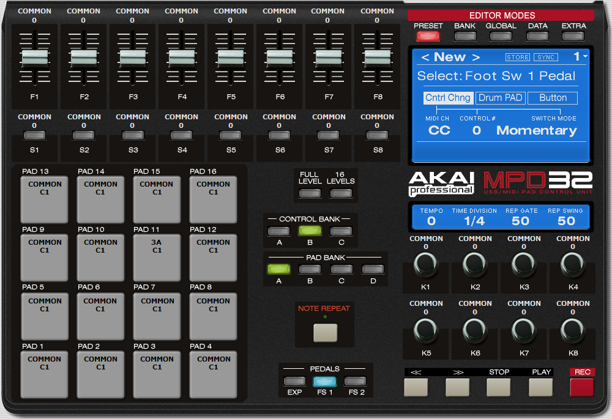The height and width of the screenshot is (419, 612).
Task: Click PAD 1
Action: coord(45,374)
